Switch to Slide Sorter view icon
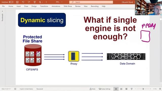Screen dimensions: 162x91 click(x=121, y=89)
